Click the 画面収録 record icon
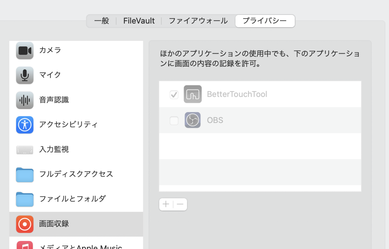389x249 pixels. (x=25, y=224)
